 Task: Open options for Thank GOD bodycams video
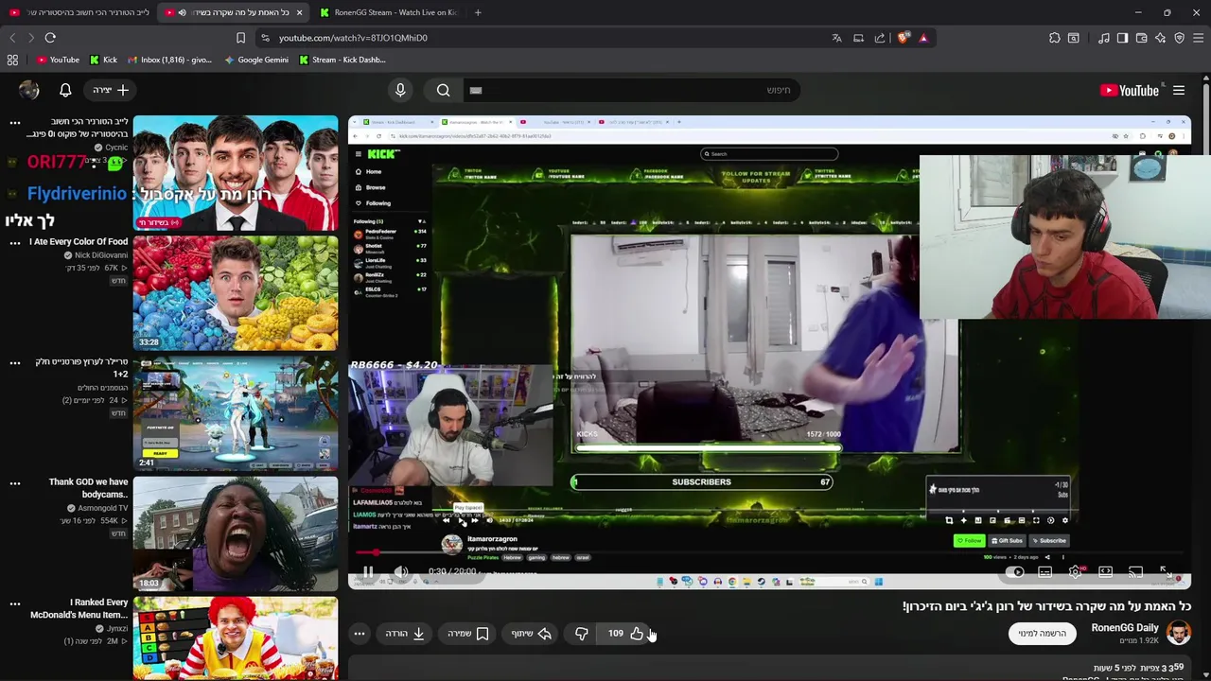pos(14,483)
